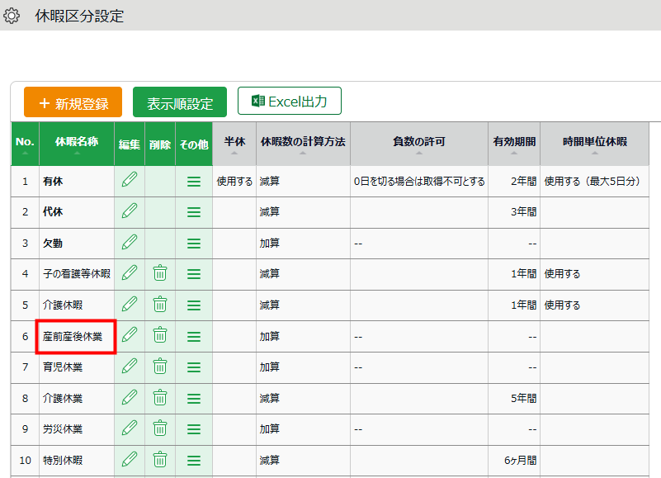Sort table by No. column header
661x478 pixels.
(x=25, y=144)
